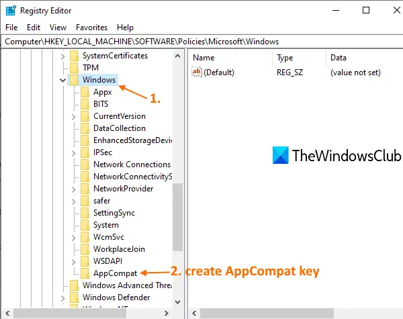Click the REG_SZ type cell
403x319 pixels.
coord(289,73)
